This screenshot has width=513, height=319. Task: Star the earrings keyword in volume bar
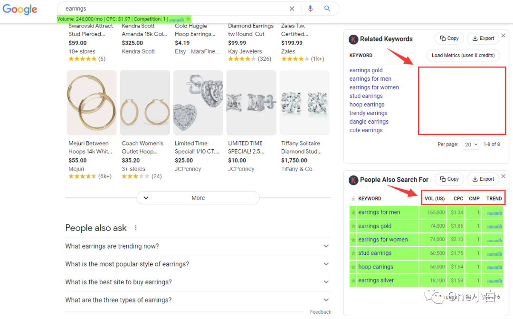188,19
